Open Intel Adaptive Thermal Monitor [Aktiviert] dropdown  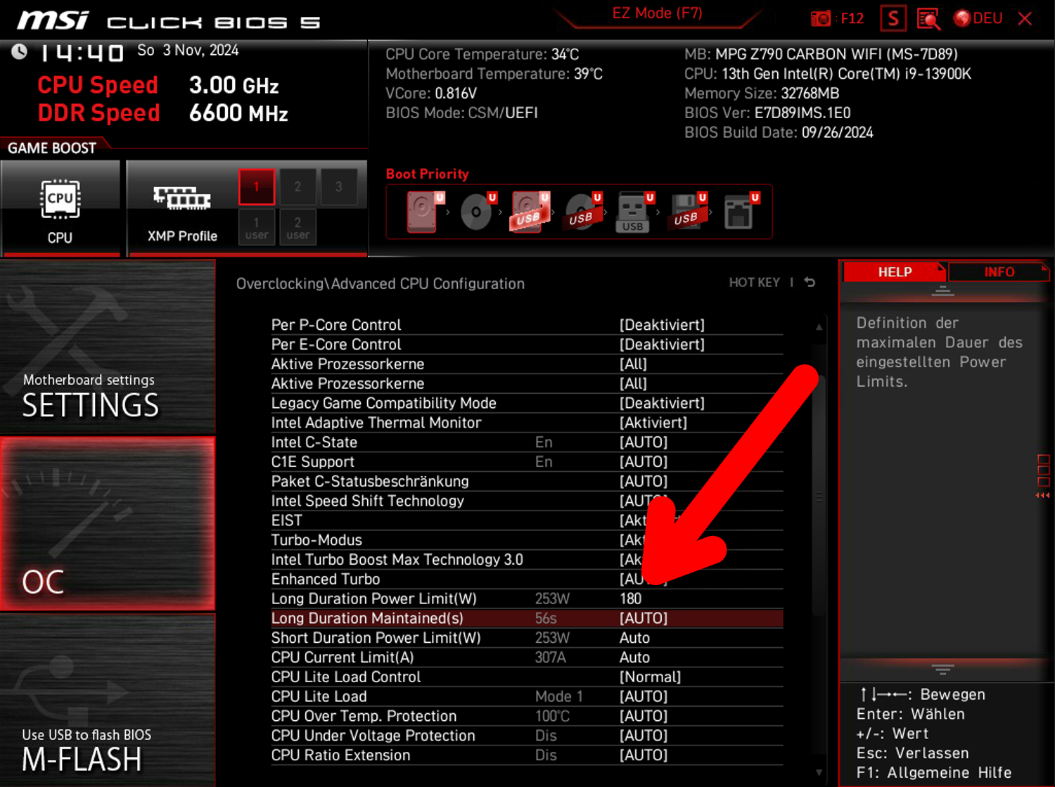click(653, 423)
